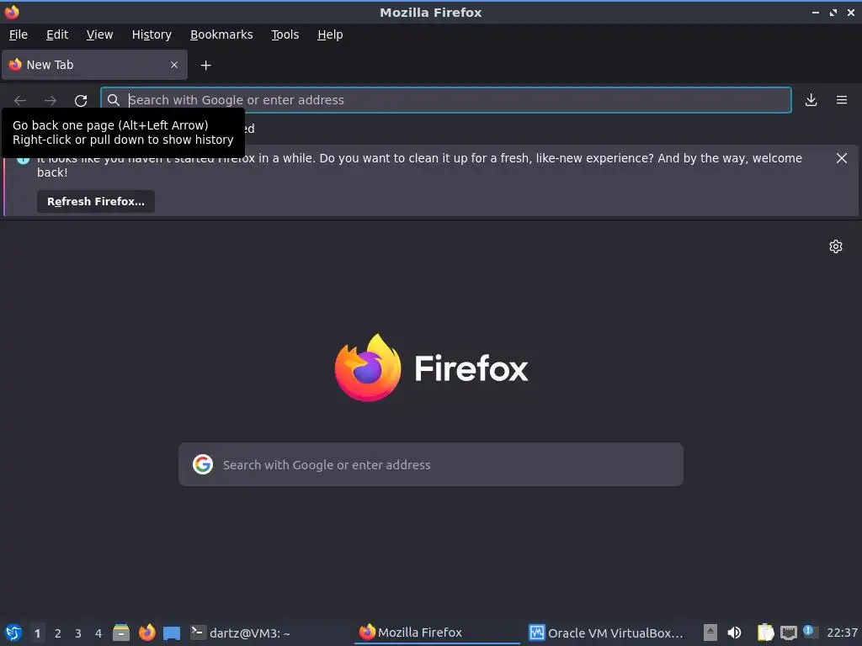Close the New Tab tab

click(174, 65)
